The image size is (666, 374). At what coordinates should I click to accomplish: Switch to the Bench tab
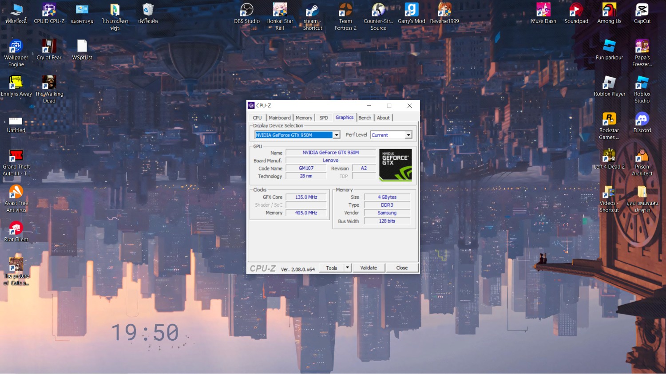coord(365,118)
